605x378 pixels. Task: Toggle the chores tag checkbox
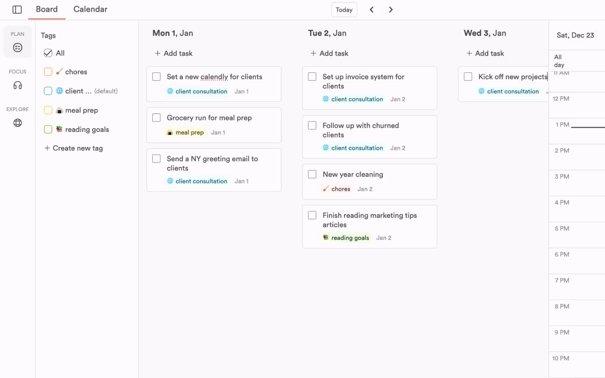48,72
